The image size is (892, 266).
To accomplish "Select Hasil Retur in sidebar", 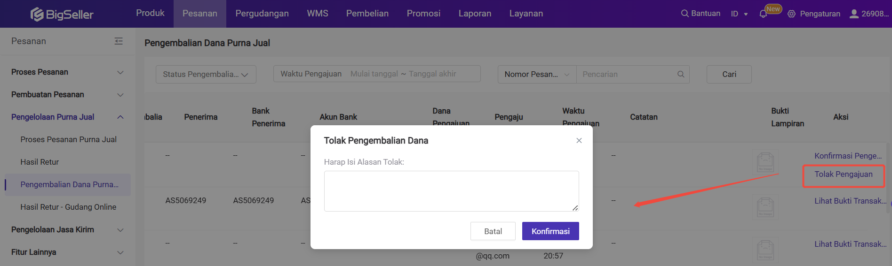I will [40, 162].
